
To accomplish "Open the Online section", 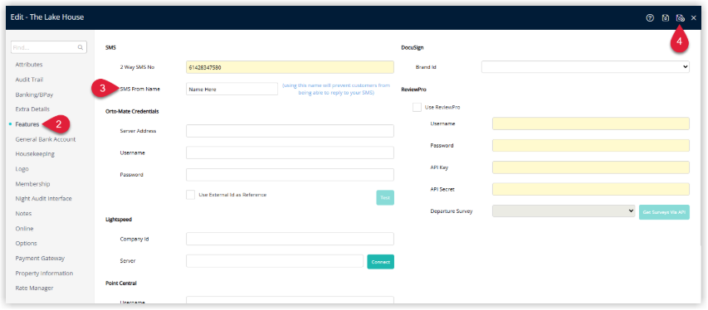I will tap(24, 229).
